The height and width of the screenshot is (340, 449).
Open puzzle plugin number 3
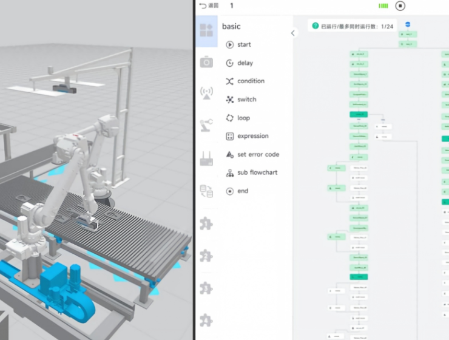tap(206, 288)
